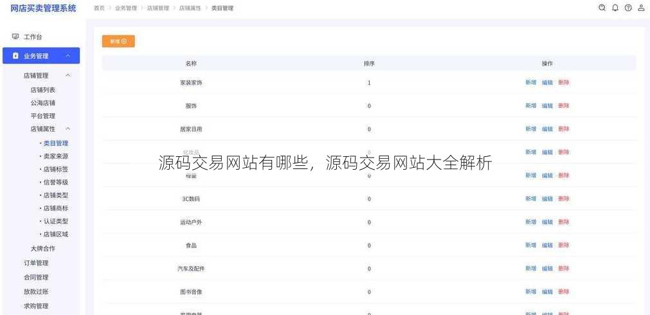Edit the 3C数码 category
Image resolution: width=650 pixels, height=315 pixels.
tap(547, 199)
